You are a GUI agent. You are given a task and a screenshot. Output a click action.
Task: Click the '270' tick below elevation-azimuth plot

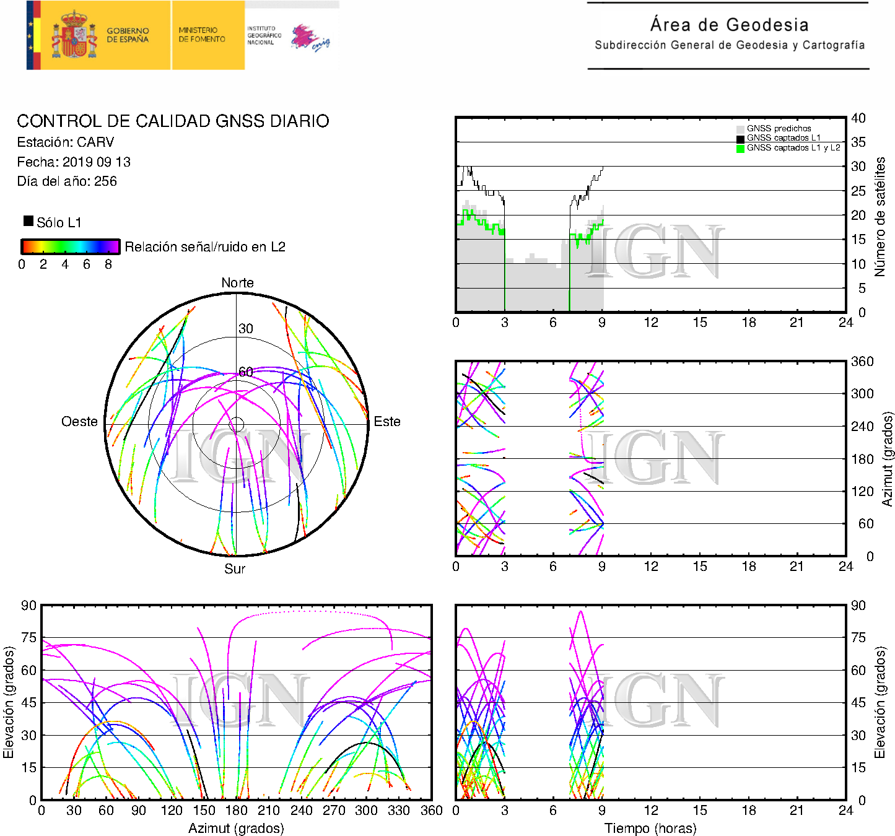[x=334, y=810]
